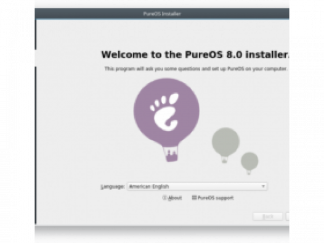Click the dropdown arrow of the language selector
324x243 pixels.
click(263, 186)
